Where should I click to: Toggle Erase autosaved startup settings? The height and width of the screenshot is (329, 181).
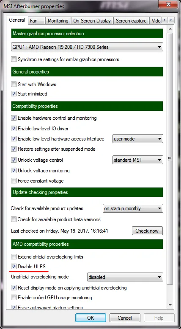point(14,307)
